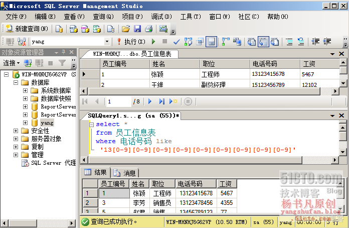
Task: Click the blue Parse checkmark icon
Action: pyautogui.click(x=177, y=42)
